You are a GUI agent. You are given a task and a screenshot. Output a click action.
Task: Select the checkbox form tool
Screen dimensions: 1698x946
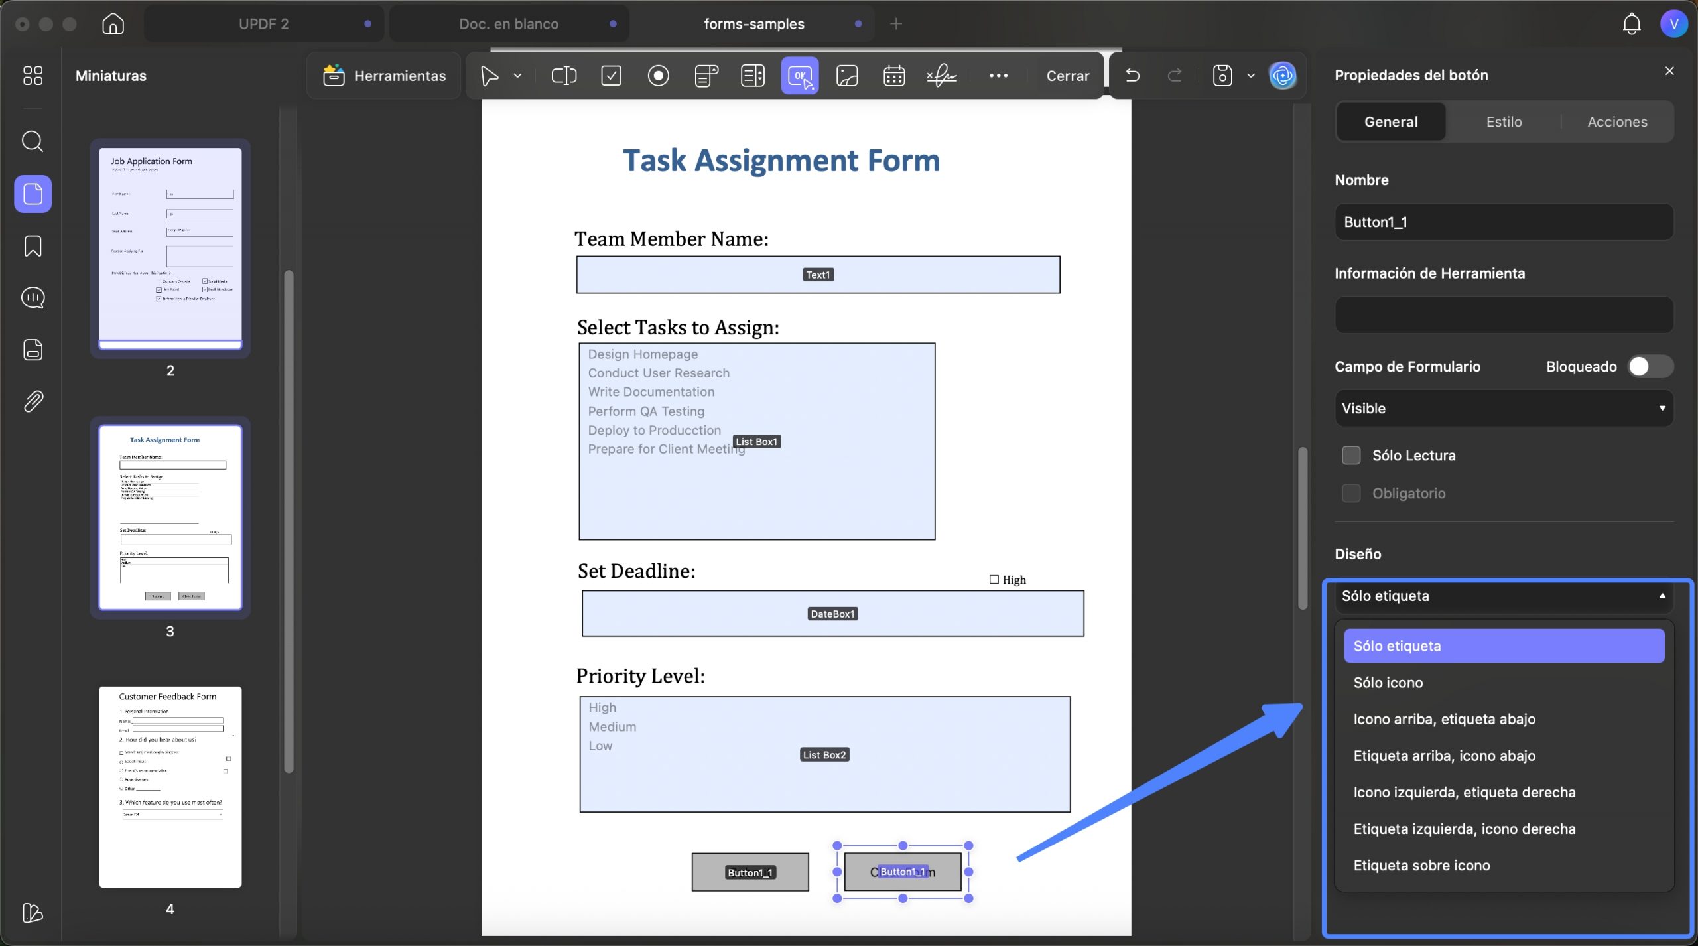tap(611, 76)
